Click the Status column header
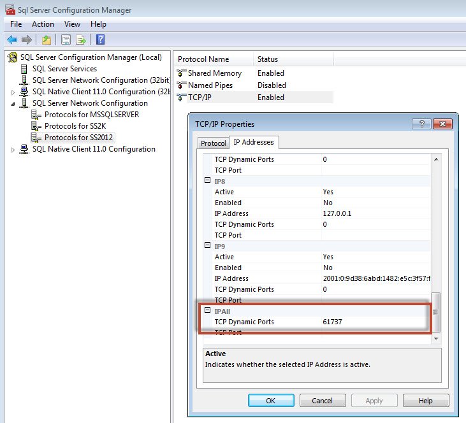The image size is (466, 423). click(293, 59)
